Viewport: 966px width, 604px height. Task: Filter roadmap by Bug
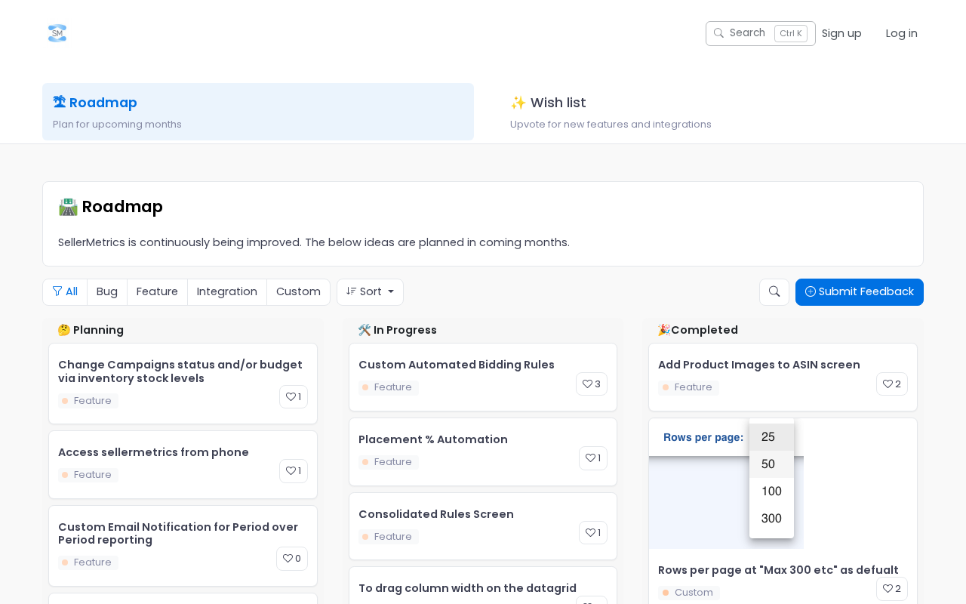click(x=107, y=292)
